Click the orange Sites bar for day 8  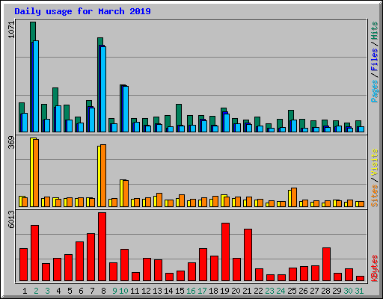point(103,176)
